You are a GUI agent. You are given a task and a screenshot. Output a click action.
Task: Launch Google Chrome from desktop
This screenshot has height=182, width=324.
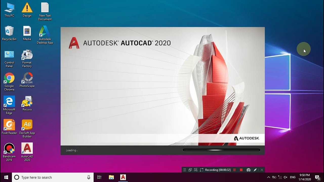click(x=9, y=82)
